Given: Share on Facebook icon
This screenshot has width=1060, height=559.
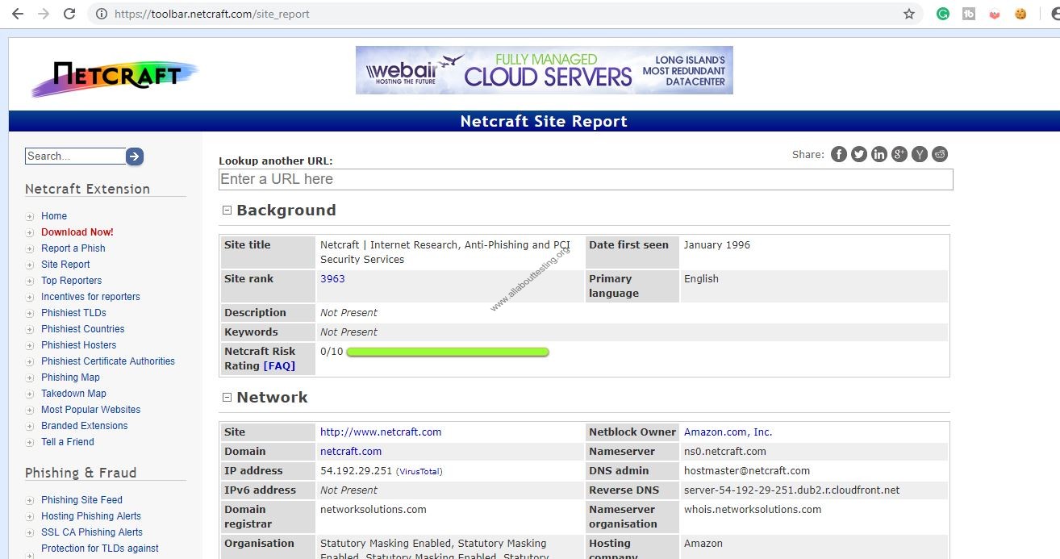Looking at the screenshot, I should (839, 154).
